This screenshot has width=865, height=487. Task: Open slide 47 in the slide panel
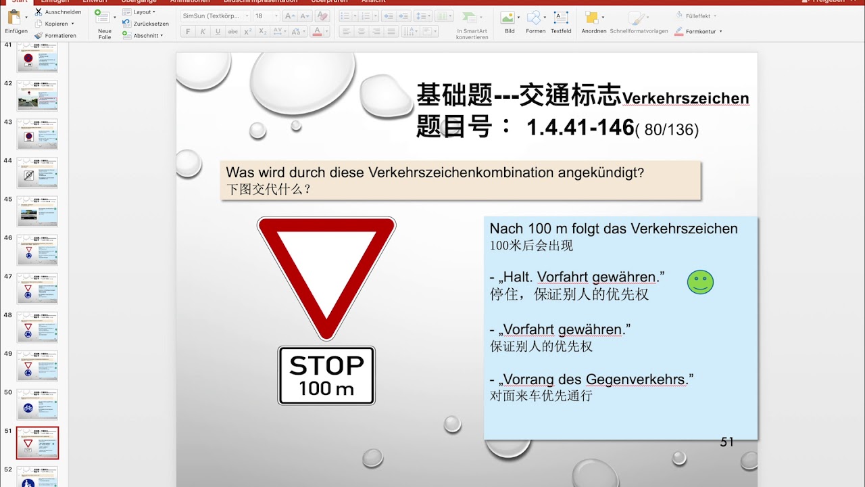click(37, 289)
